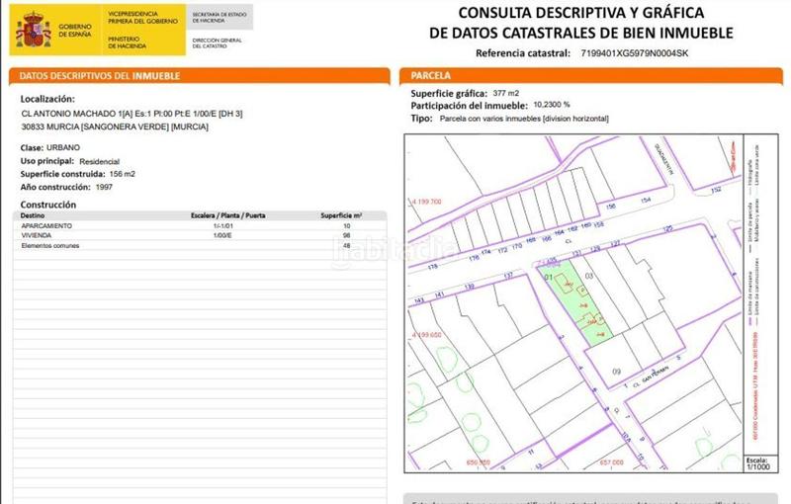Click the 'Destino' column header
The height and width of the screenshot is (504, 791).
tap(33, 215)
